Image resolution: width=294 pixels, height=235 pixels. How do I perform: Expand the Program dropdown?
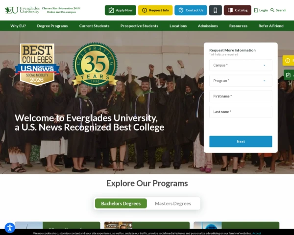[x=241, y=81]
